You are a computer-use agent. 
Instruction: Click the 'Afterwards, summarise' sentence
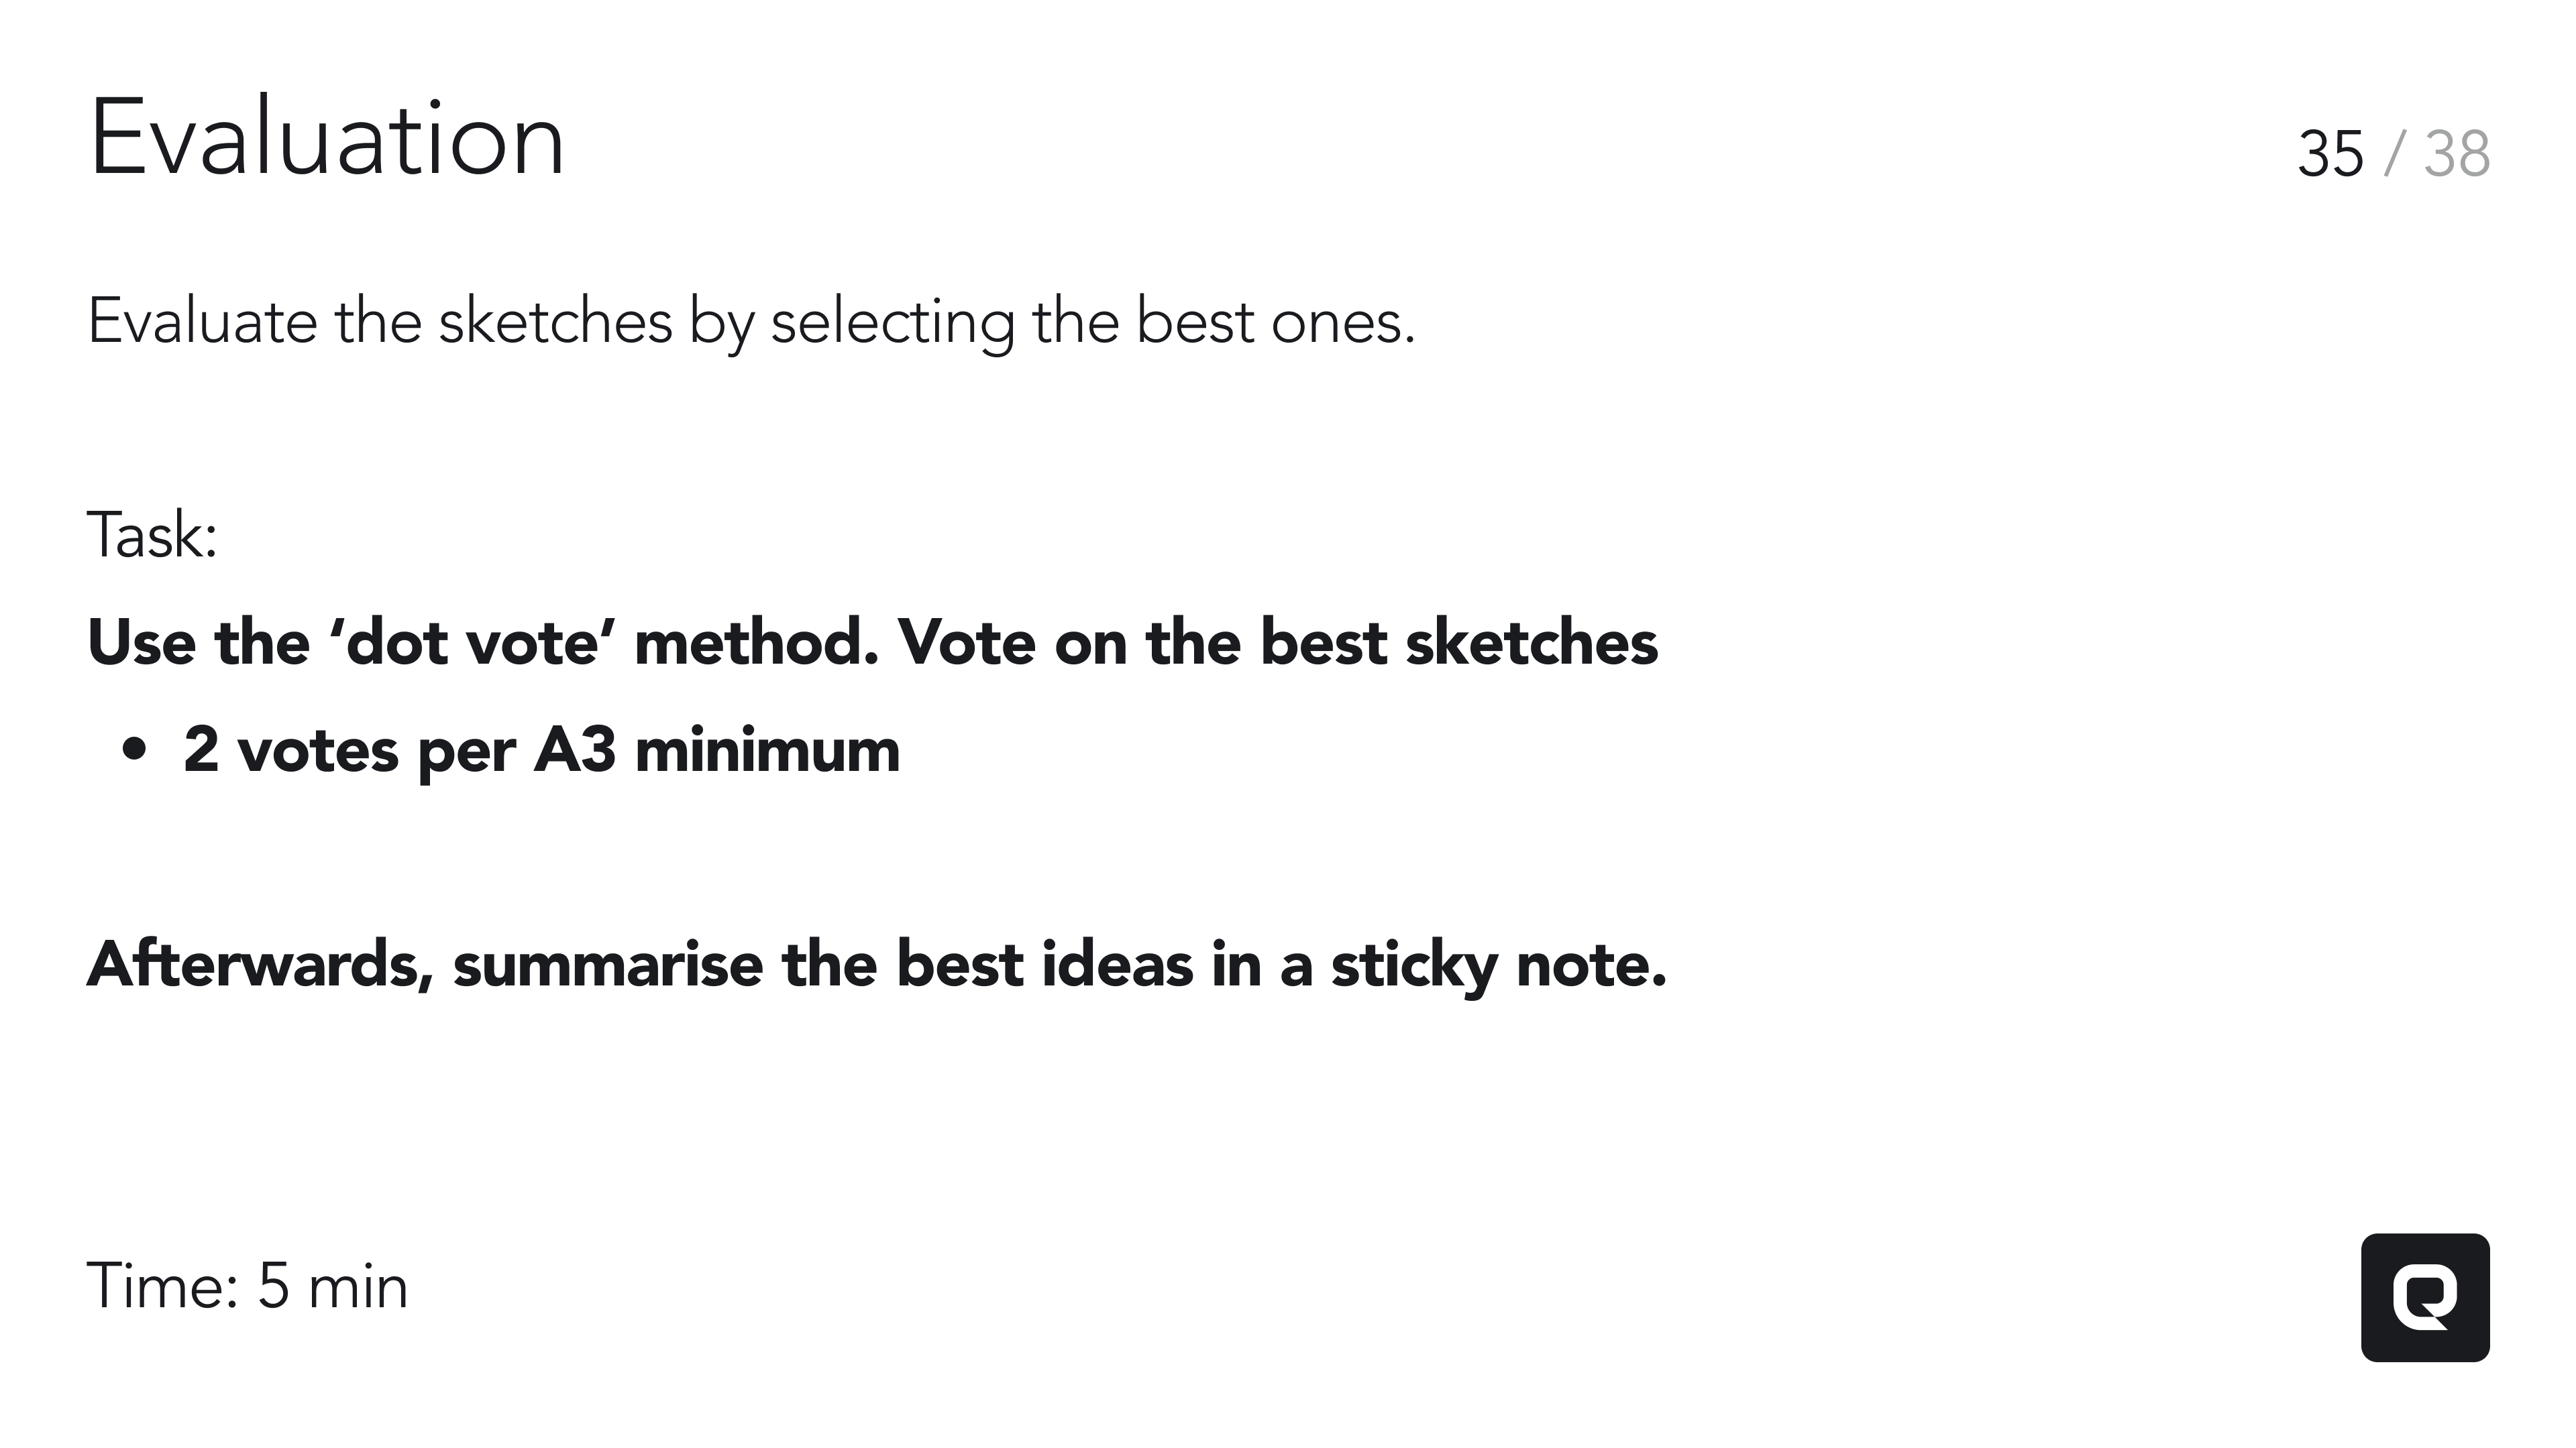pos(877,965)
